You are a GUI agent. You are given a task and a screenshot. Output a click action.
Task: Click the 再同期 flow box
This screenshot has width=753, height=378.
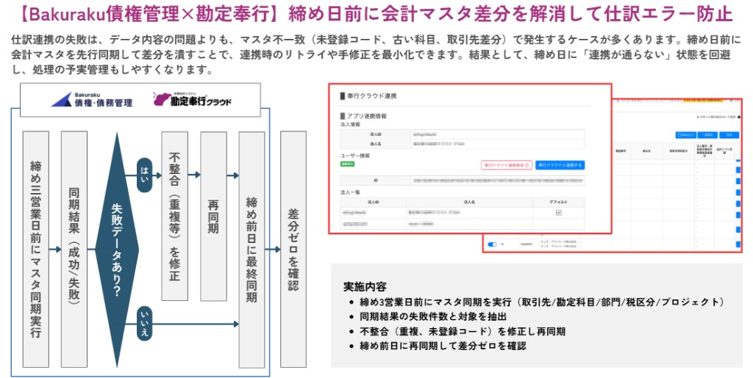(x=214, y=216)
